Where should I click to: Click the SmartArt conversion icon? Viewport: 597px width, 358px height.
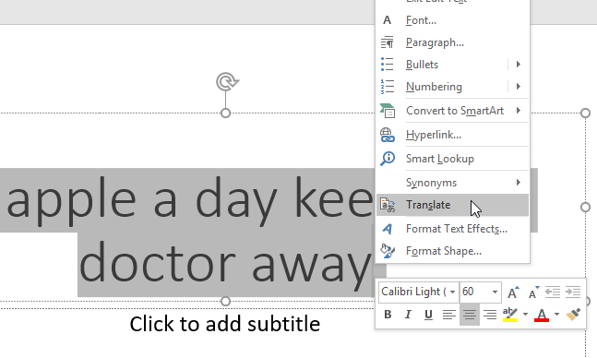tap(388, 111)
